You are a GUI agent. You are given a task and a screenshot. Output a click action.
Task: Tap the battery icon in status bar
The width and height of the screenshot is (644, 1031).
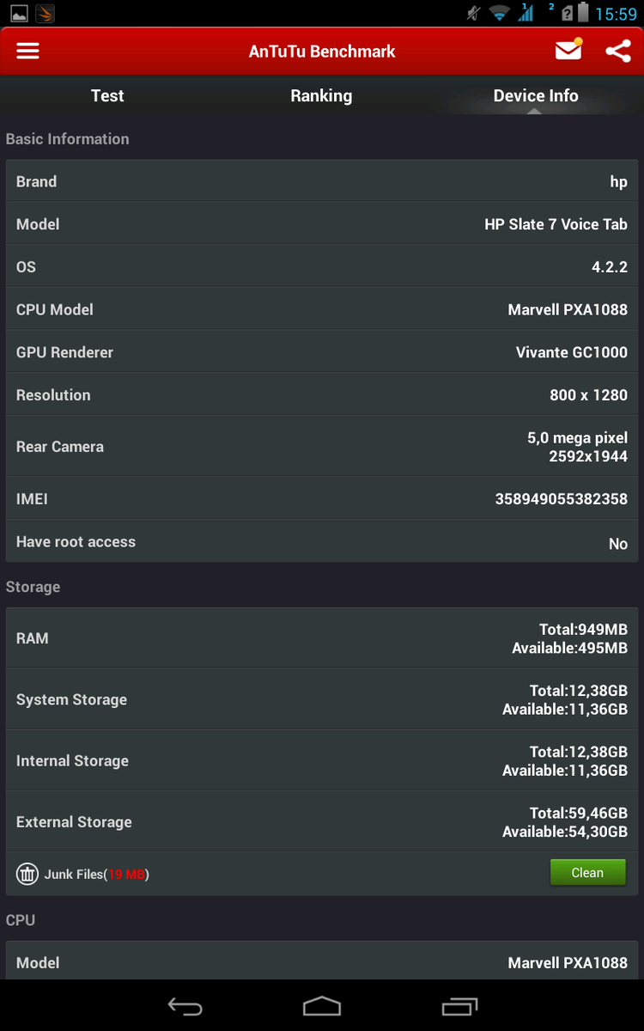[583, 13]
